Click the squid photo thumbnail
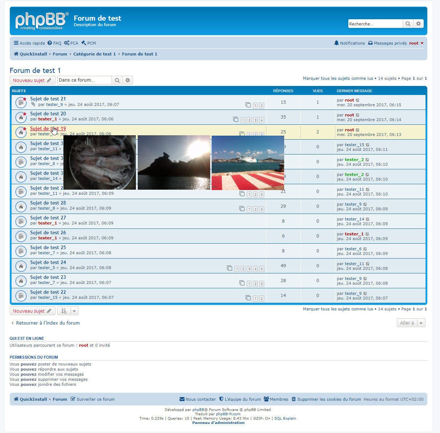The image size is (440, 433). [100, 162]
